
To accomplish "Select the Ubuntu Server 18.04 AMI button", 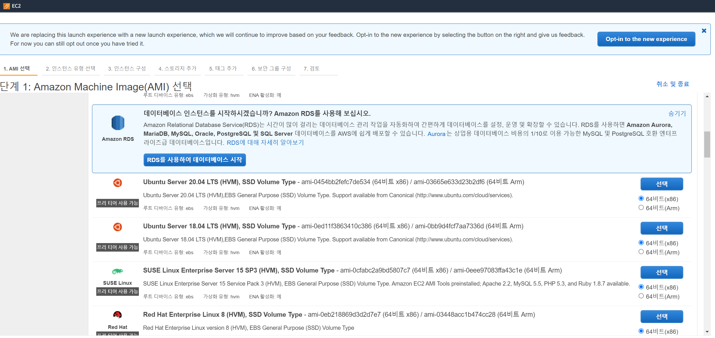I will pyautogui.click(x=661, y=228).
